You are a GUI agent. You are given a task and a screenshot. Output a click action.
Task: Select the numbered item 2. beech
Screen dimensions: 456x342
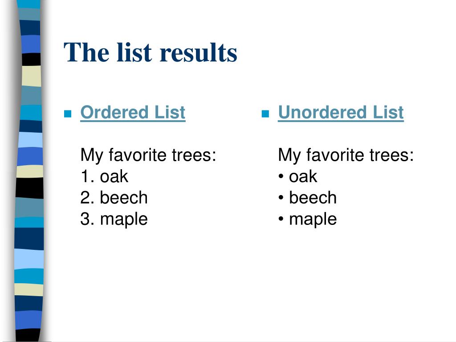point(114,198)
